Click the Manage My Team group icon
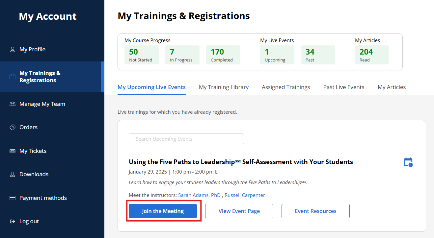434x238 pixels. click(13, 104)
